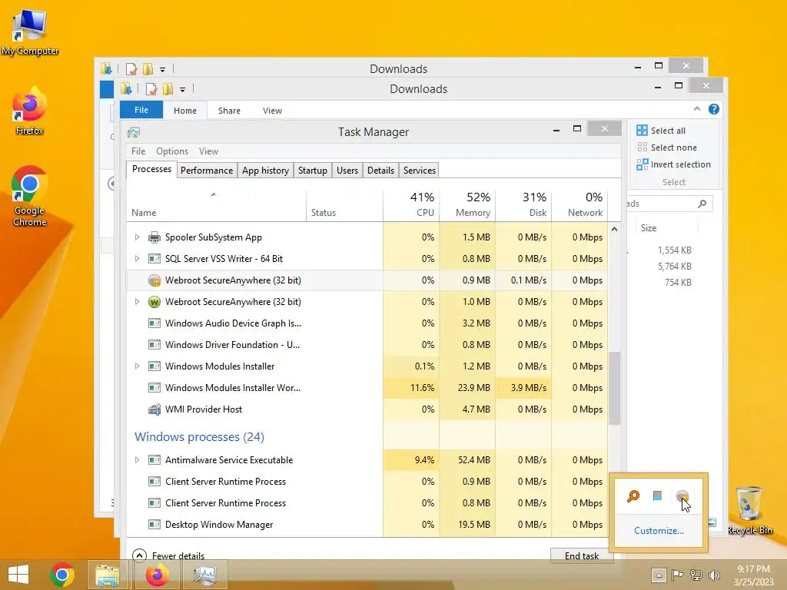Switch to the App history tab

pos(265,170)
